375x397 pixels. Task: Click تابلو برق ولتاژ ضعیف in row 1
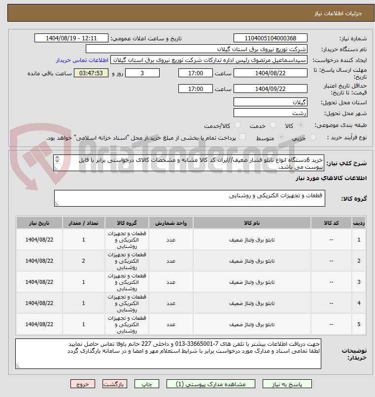pyautogui.click(x=252, y=240)
